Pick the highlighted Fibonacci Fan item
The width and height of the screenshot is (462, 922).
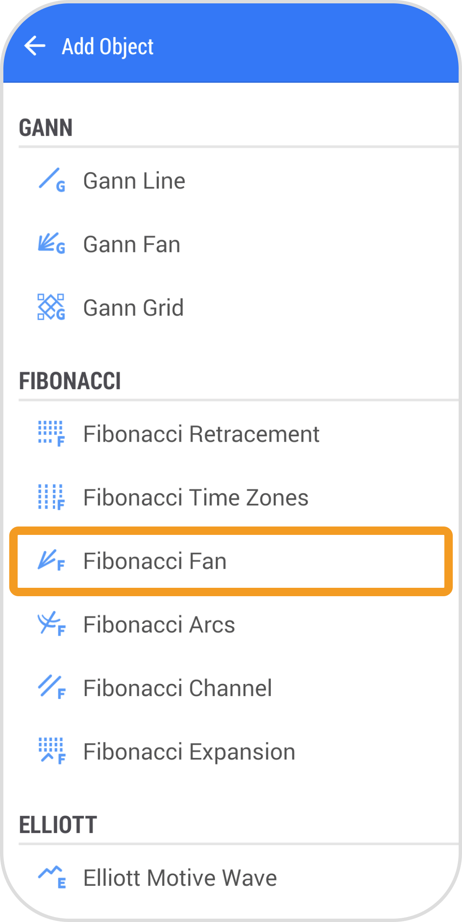click(155, 561)
